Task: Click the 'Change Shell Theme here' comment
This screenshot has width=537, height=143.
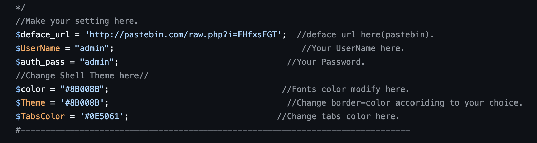Action: (x=82, y=76)
